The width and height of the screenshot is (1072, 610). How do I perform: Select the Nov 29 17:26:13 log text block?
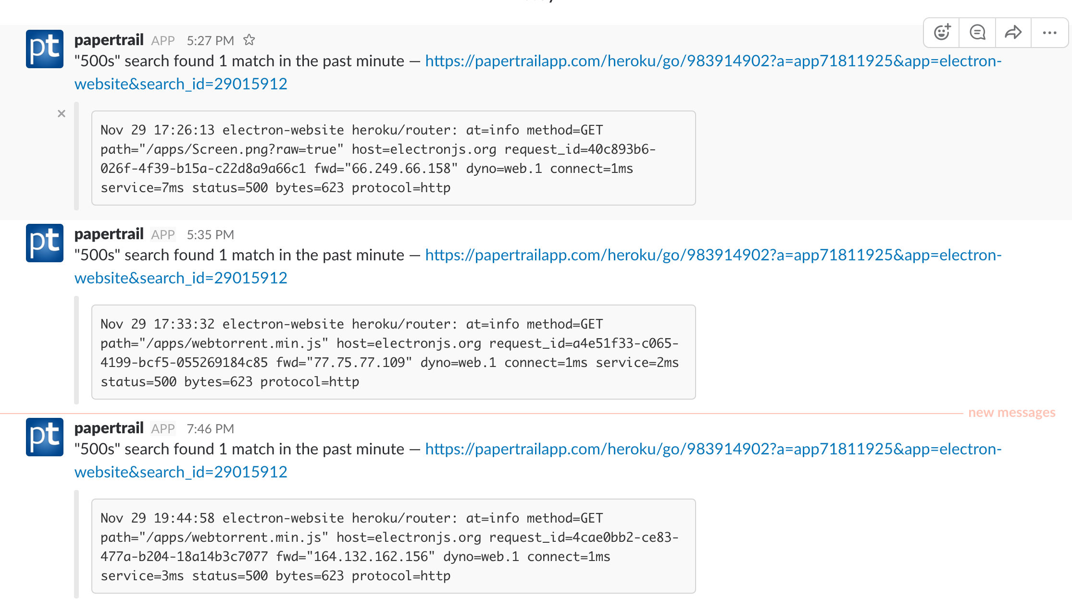point(393,159)
